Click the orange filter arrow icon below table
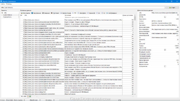Viewport: 180px width, 101px height. (28, 96)
